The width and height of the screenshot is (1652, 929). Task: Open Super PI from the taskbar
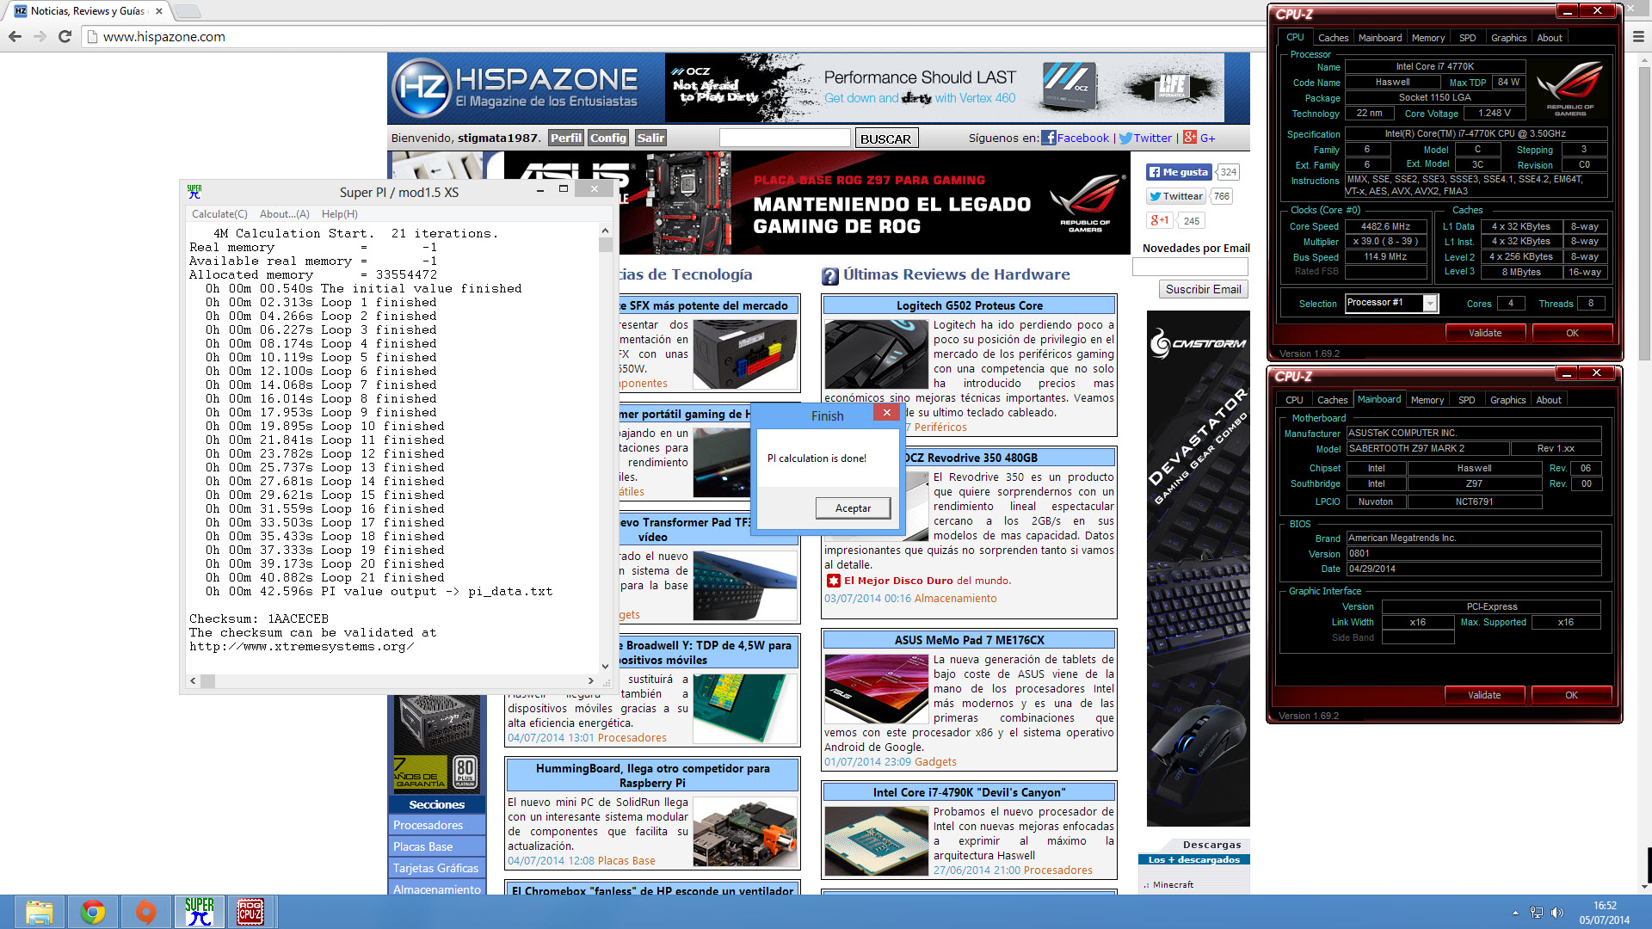[199, 912]
